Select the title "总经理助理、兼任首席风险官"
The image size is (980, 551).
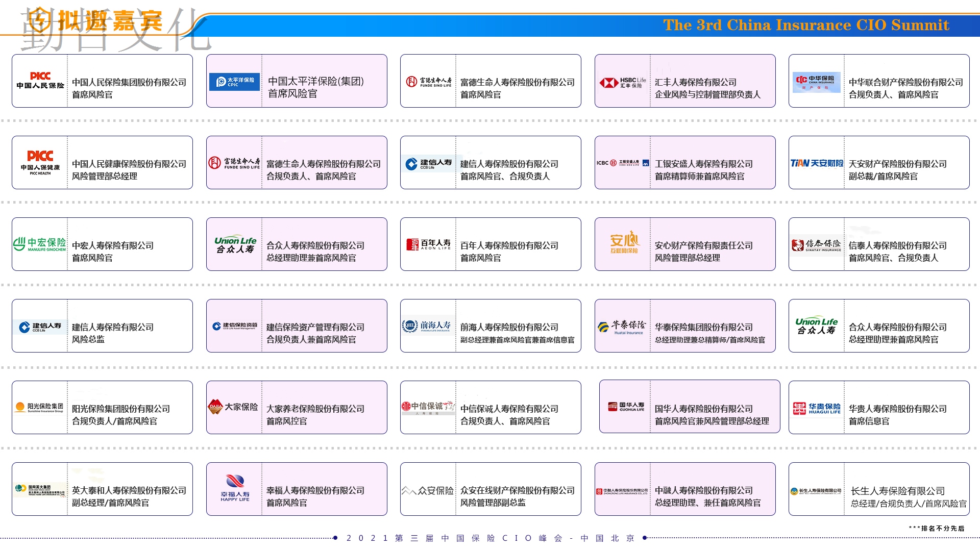708,503
